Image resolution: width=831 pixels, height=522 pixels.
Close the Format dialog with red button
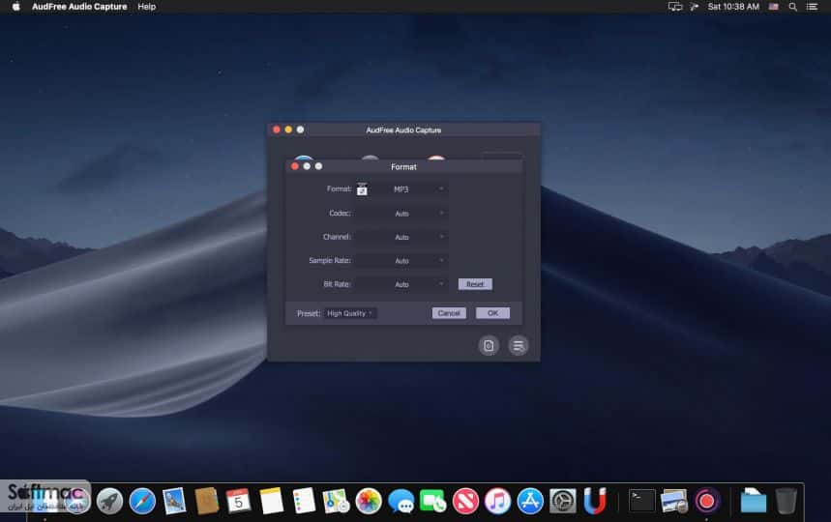(295, 166)
